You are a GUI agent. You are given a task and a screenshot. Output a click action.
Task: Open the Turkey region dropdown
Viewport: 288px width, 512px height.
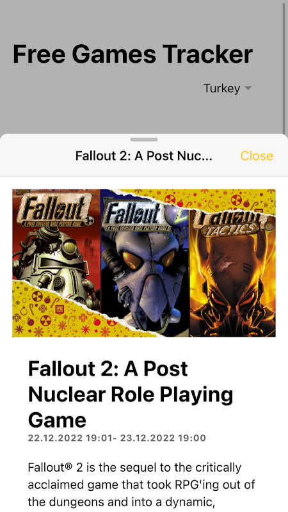[x=227, y=88]
